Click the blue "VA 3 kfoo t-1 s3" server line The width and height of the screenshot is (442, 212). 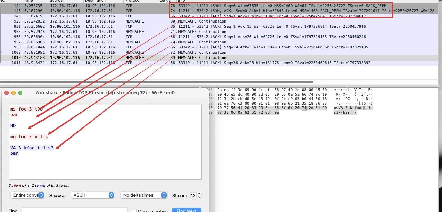click(31, 148)
